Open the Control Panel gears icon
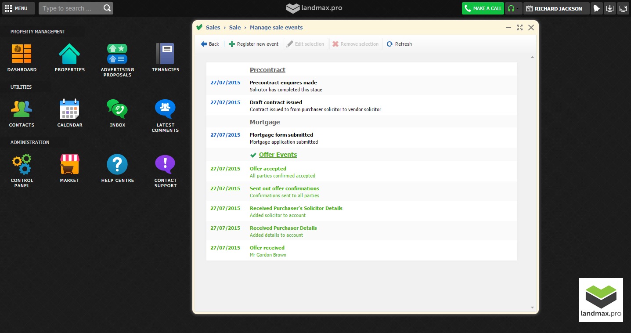Viewport: 631px width, 333px height. pyautogui.click(x=22, y=165)
